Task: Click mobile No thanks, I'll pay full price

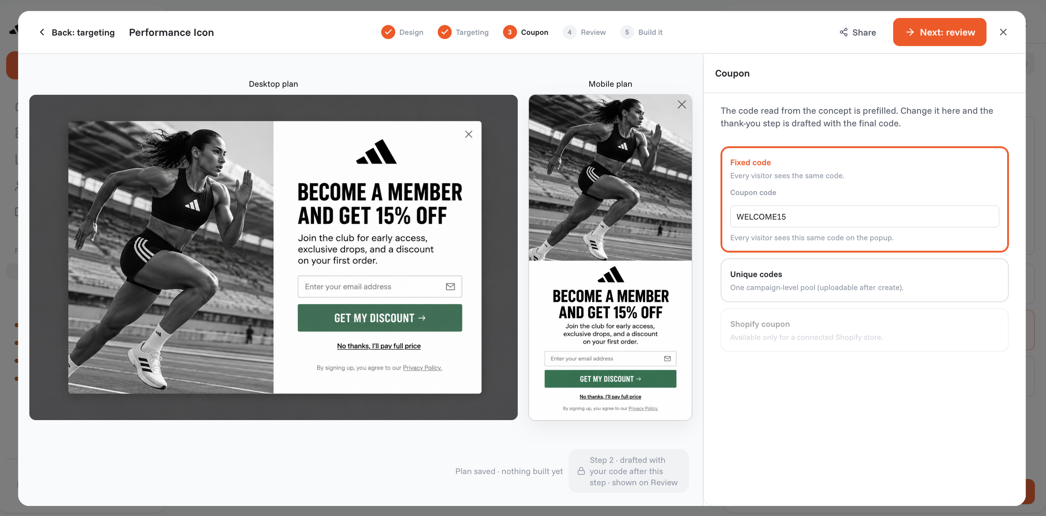Action: [610, 397]
